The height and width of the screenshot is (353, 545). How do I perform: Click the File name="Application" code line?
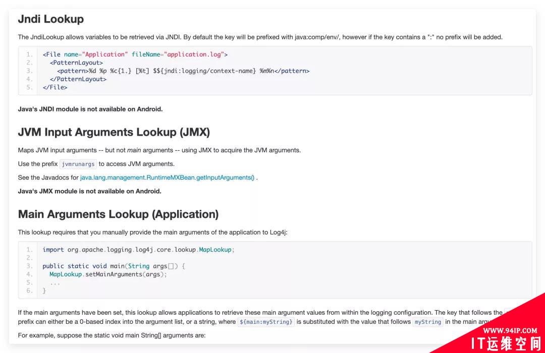135,54
